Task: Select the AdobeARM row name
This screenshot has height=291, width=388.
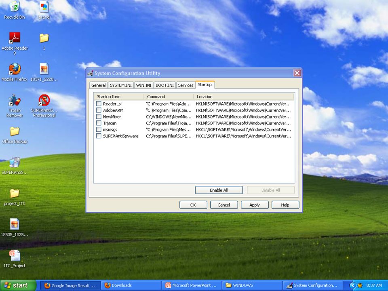Action: pyautogui.click(x=113, y=110)
